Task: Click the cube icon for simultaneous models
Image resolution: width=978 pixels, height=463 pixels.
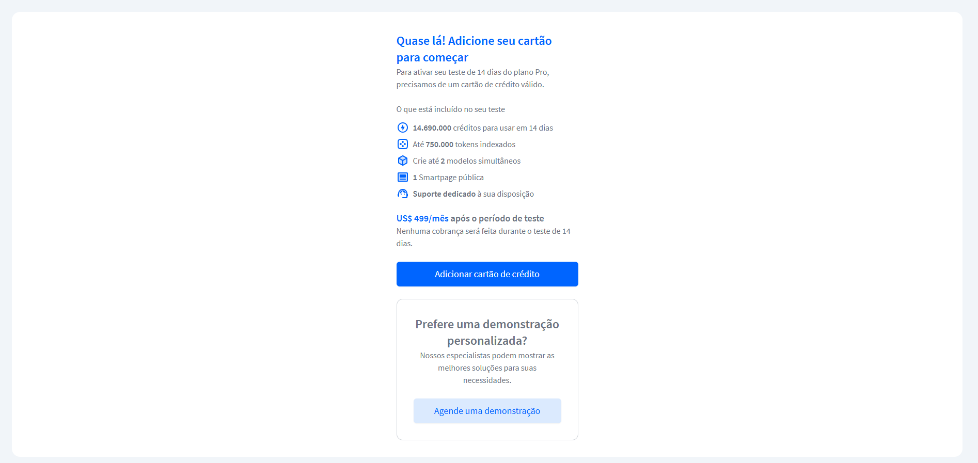Action: pos(403,161)
